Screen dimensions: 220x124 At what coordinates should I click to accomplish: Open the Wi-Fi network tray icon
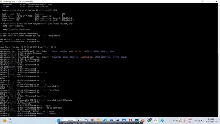(x=196, y=121)
